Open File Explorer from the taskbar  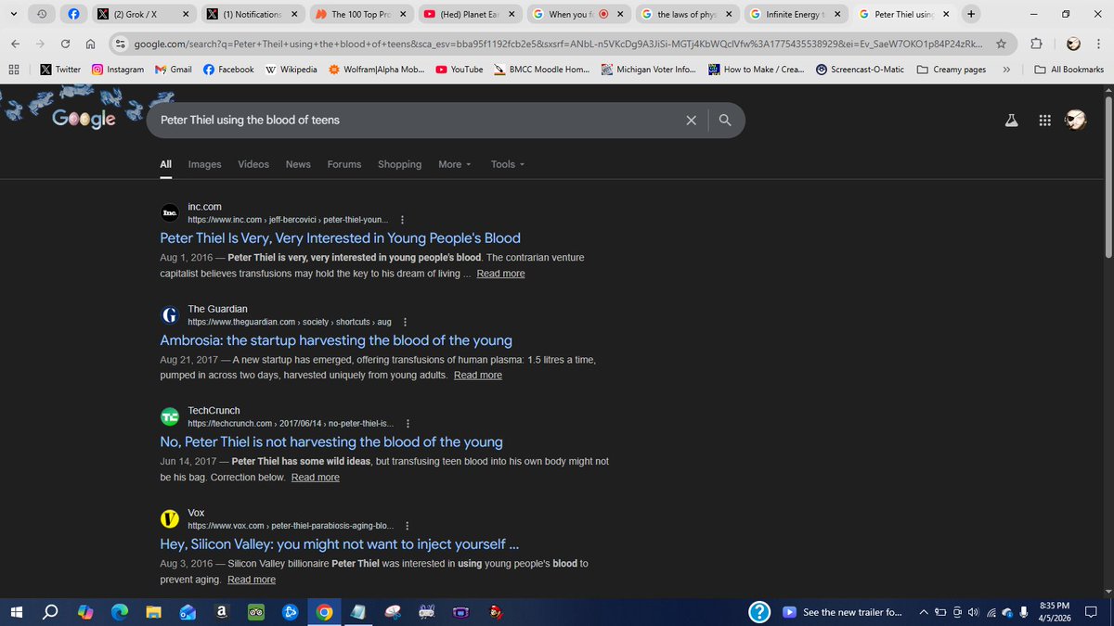point(154,612)
